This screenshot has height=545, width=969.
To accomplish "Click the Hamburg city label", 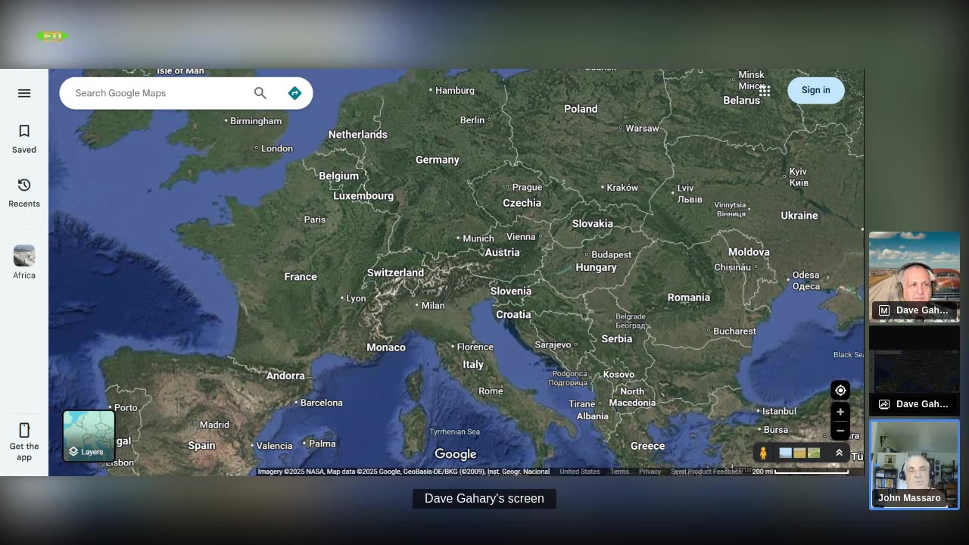I will click(455, 90).
